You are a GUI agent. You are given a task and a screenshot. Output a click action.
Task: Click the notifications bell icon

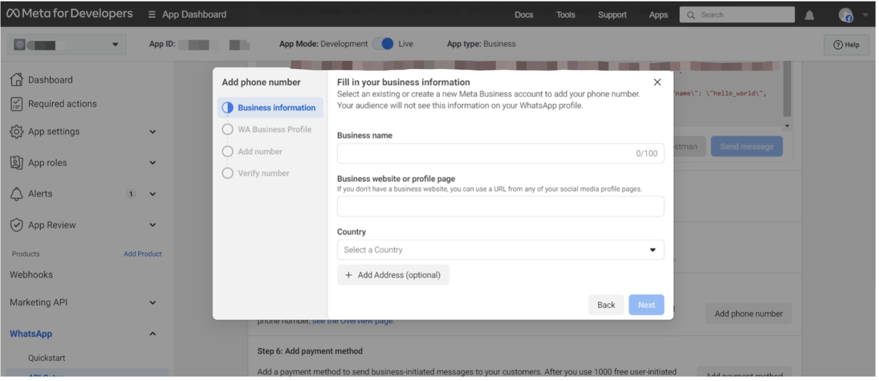809,15
